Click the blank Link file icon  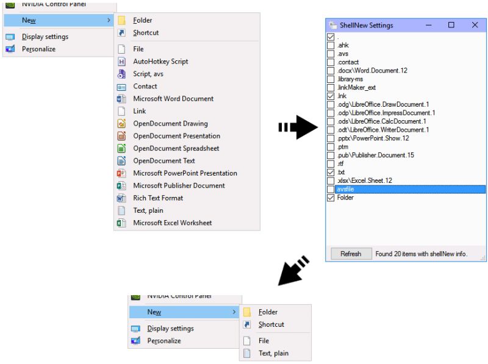121,111
